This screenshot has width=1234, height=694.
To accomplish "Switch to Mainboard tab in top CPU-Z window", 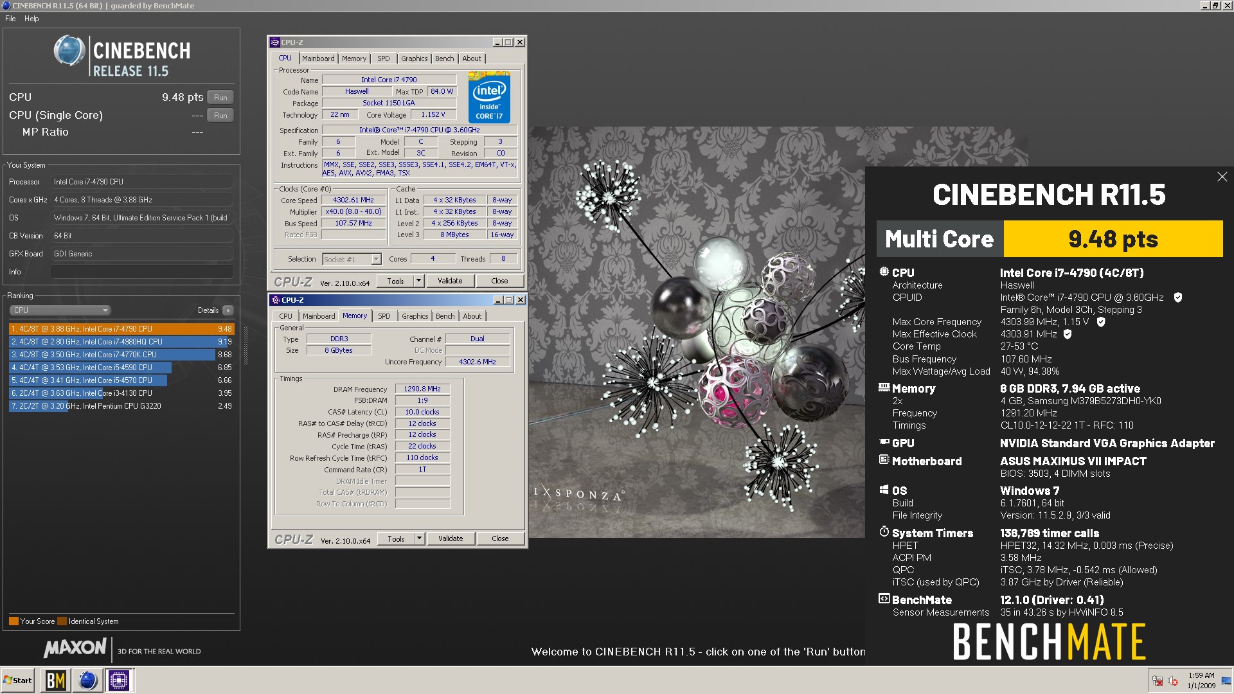I will tap(318, 58).
